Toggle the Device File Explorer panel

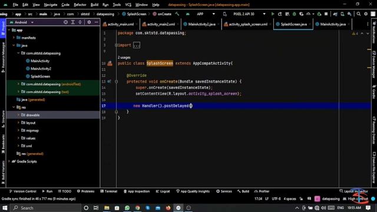(x=374, y=167)
